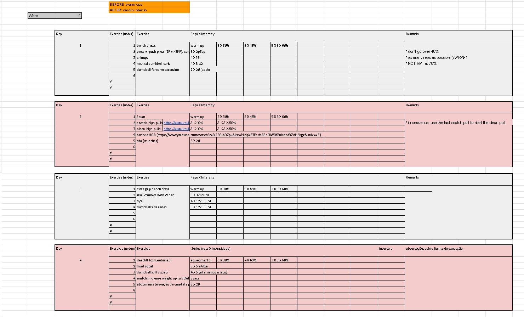Select the 'aquecimento' cell in Day 4
The image size is (524, 317).
pyautogui.click(x=203, y=260)
